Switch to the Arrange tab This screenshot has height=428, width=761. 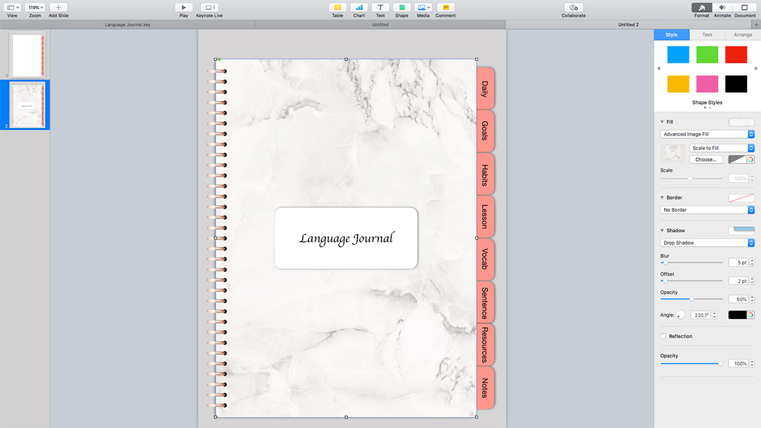(x=743, y=35)
